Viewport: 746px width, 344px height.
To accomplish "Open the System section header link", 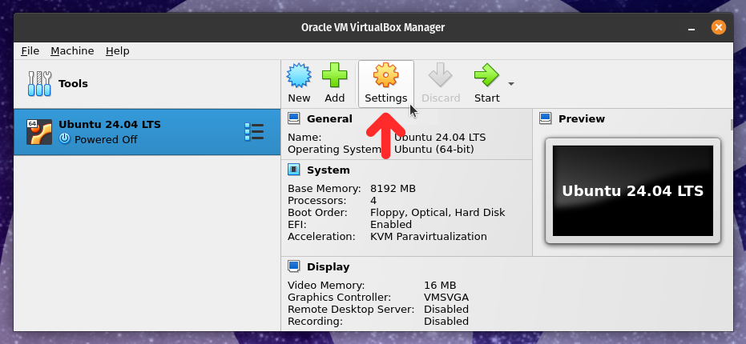I will tap(329, 170).
